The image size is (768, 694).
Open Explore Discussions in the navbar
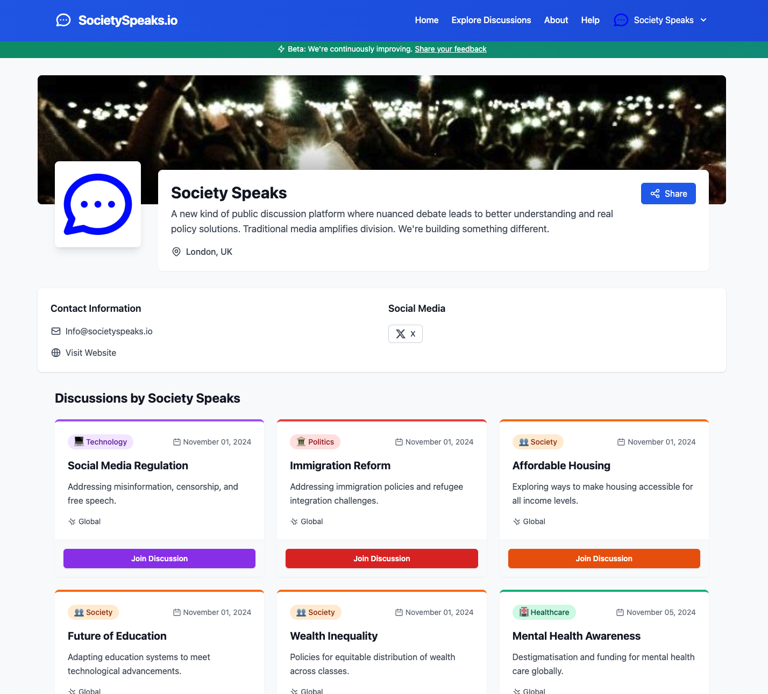(491, 20)
